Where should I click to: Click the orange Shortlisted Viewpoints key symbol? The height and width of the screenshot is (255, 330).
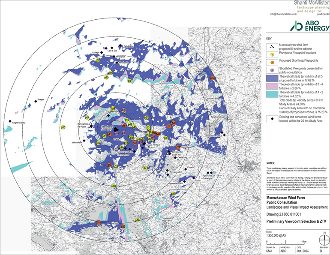272,63
